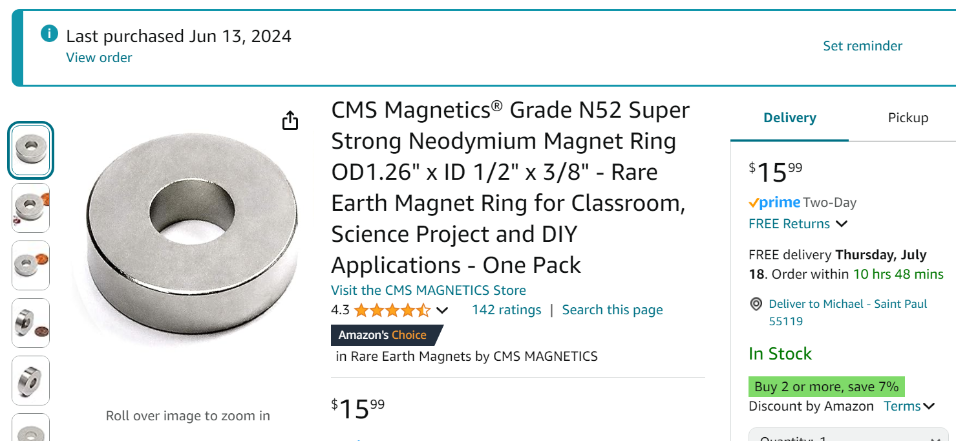The image size is (956, 441).
Task: Switch to the Delivery tab
Action: point(789,118)
